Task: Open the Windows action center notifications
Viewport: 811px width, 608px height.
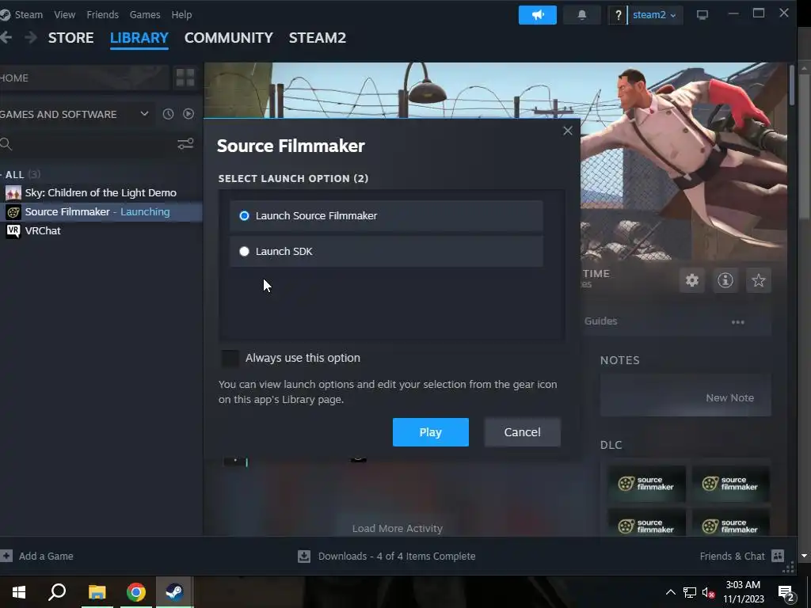Action: click(786, 592)
